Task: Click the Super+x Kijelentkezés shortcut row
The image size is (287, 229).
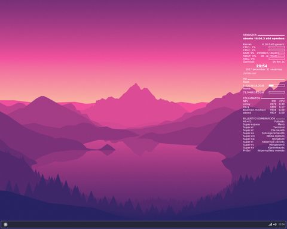Action: (x=264, y=148)
